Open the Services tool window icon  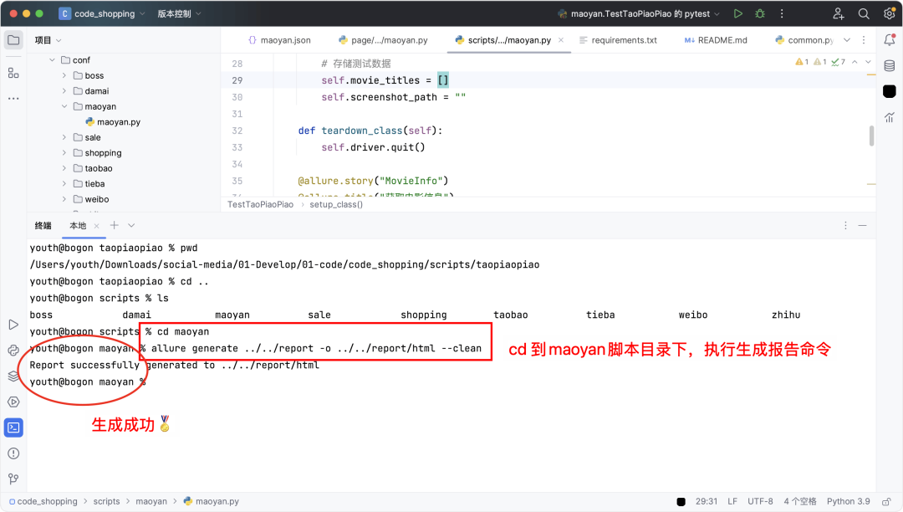[x=13, y=402]
